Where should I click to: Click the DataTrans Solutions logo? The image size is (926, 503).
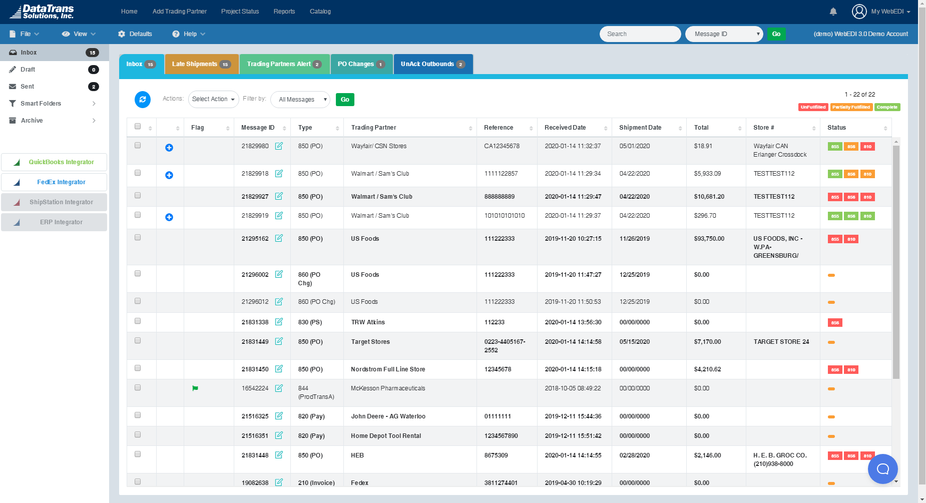(42, 12)
